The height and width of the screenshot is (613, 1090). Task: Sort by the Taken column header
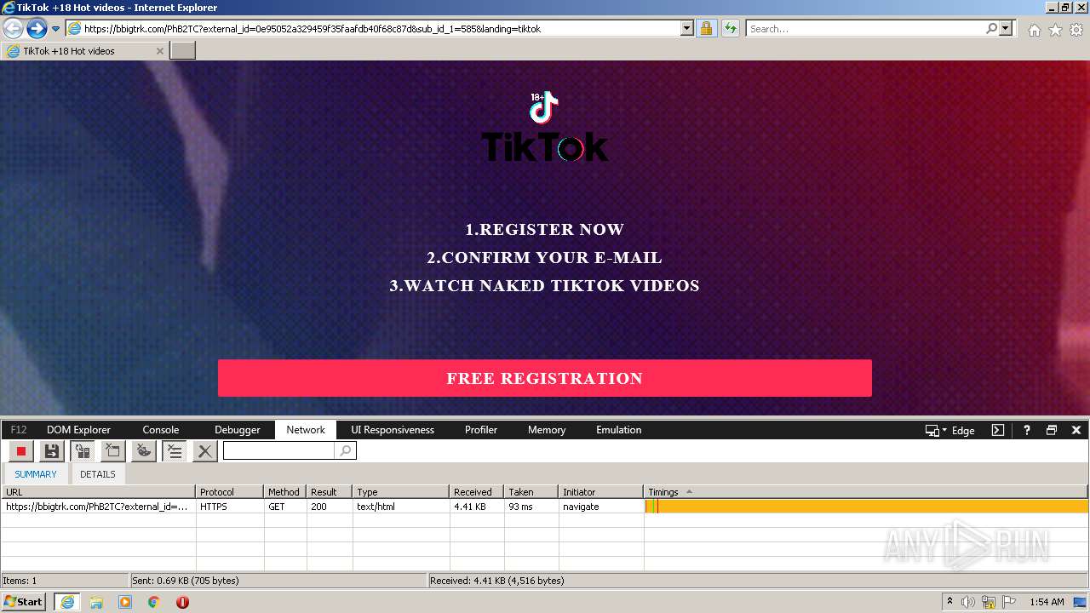click(531, 492)
